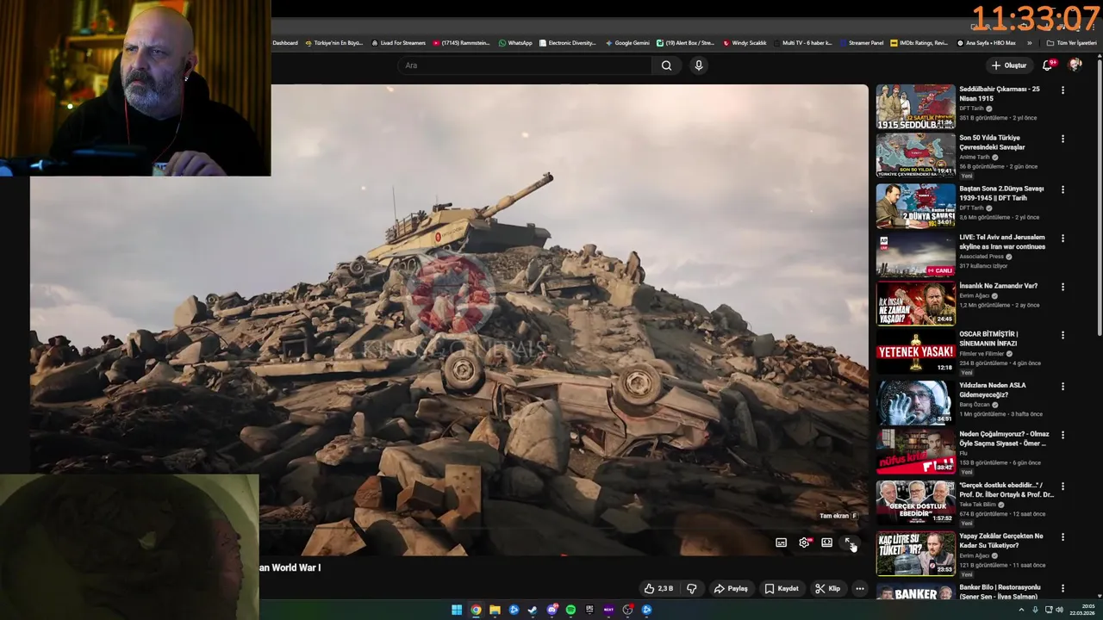Open the Rammstein YouTube bookmark
This screenshot has width=1103, height=620.
click(461, 43)
